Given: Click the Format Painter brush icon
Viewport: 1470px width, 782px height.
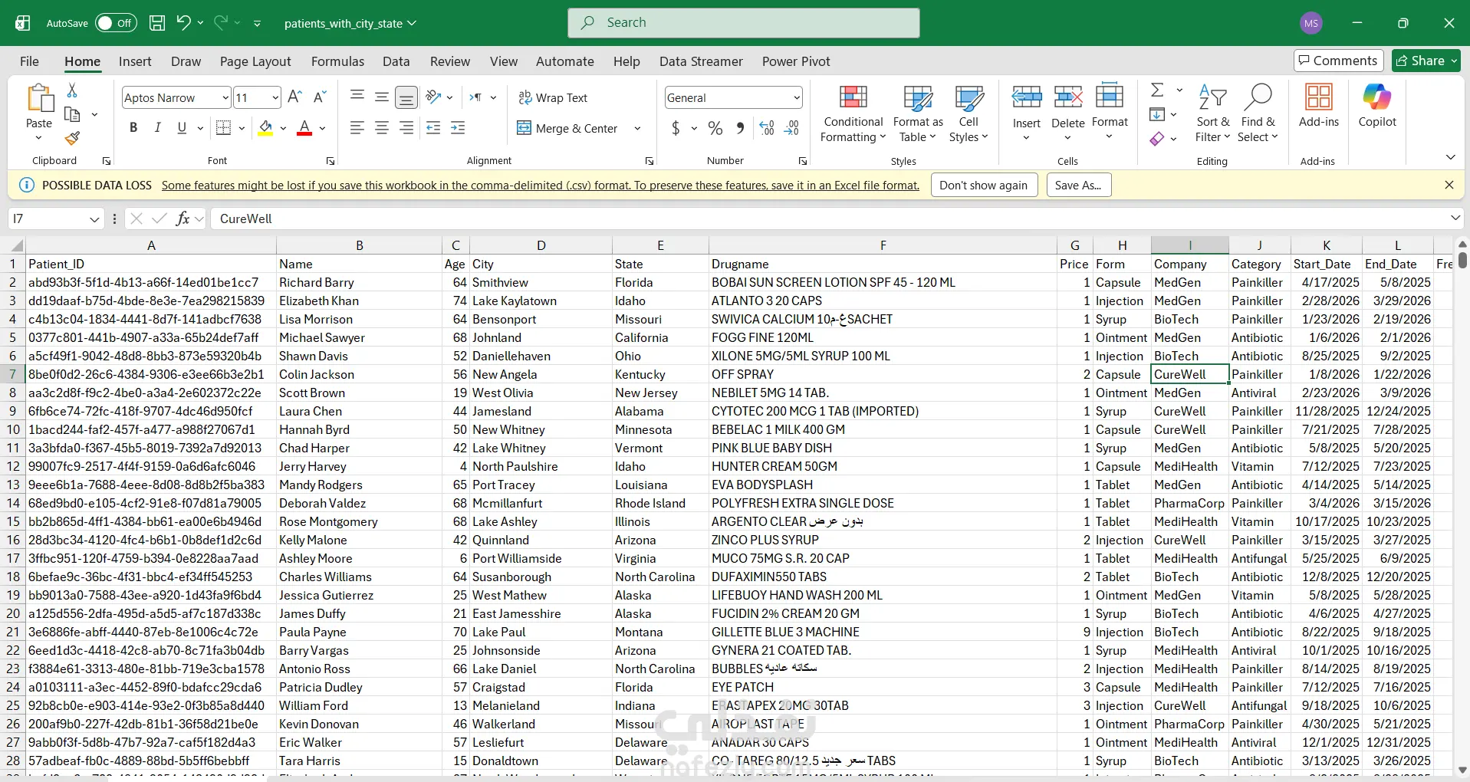Looking at the screenshot, I should coord(72,139).
